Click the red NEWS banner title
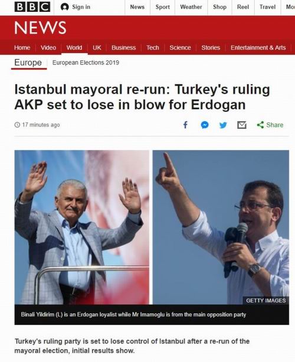 click(40, 28)
